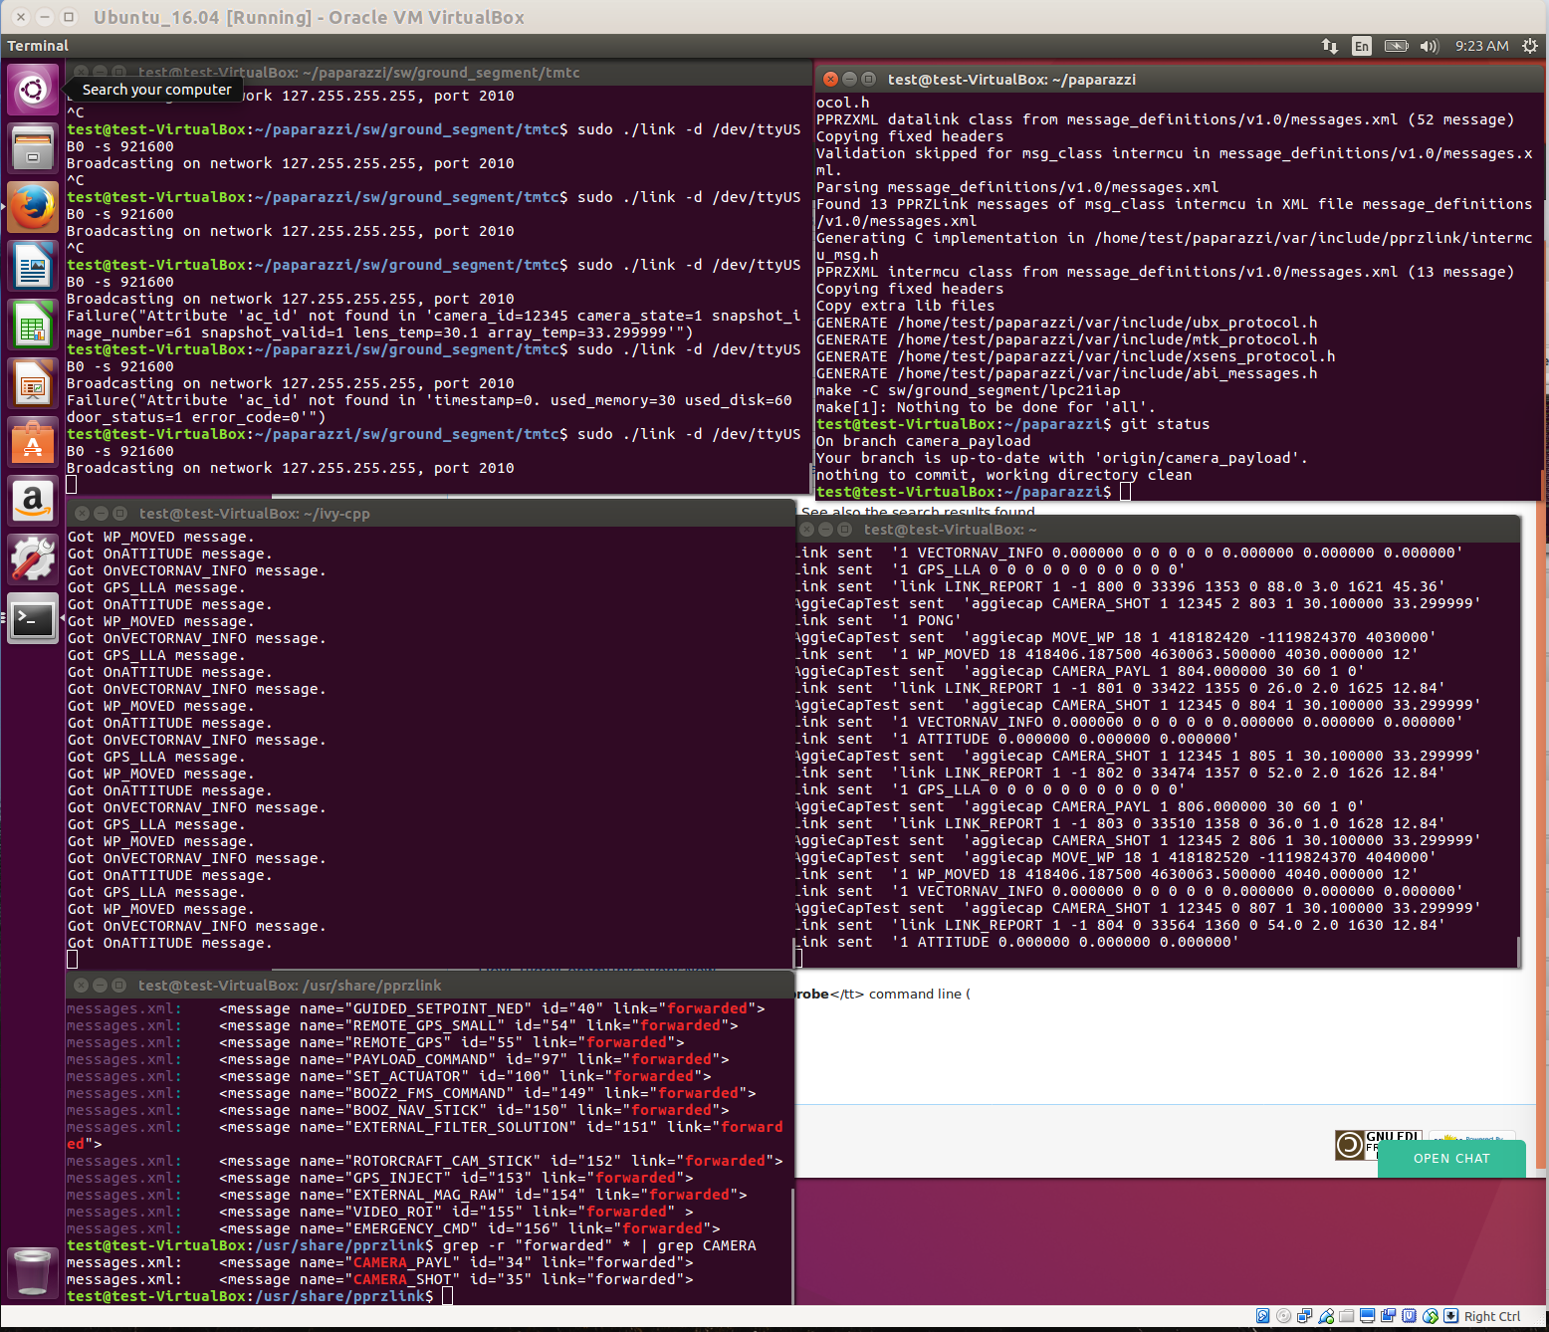Viewport: 1549px width, 1332px height.
Task: Open the Files manager from the launcher
Action: (x=33, y=147)
